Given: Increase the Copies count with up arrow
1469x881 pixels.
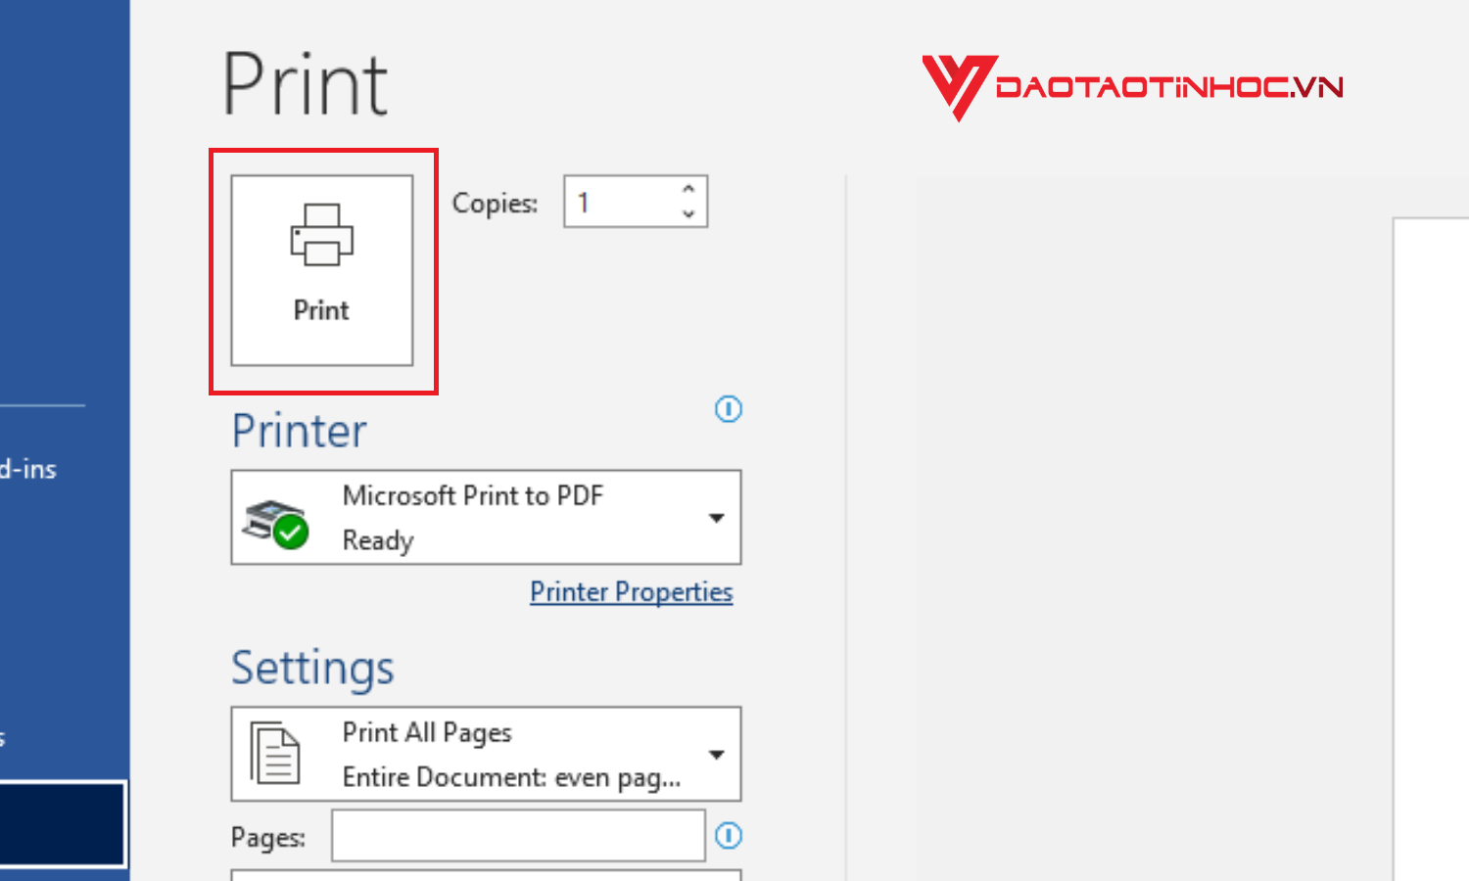Looking at the screenshot, I should [x=688, y=189].
